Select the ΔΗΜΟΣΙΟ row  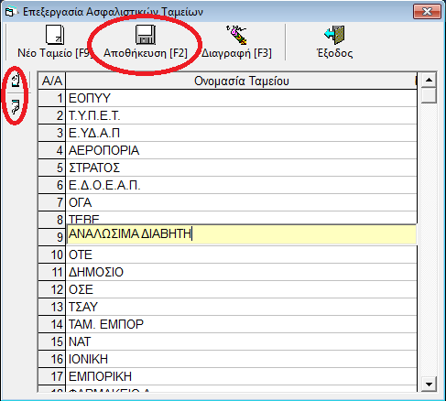tap(241, 272)
